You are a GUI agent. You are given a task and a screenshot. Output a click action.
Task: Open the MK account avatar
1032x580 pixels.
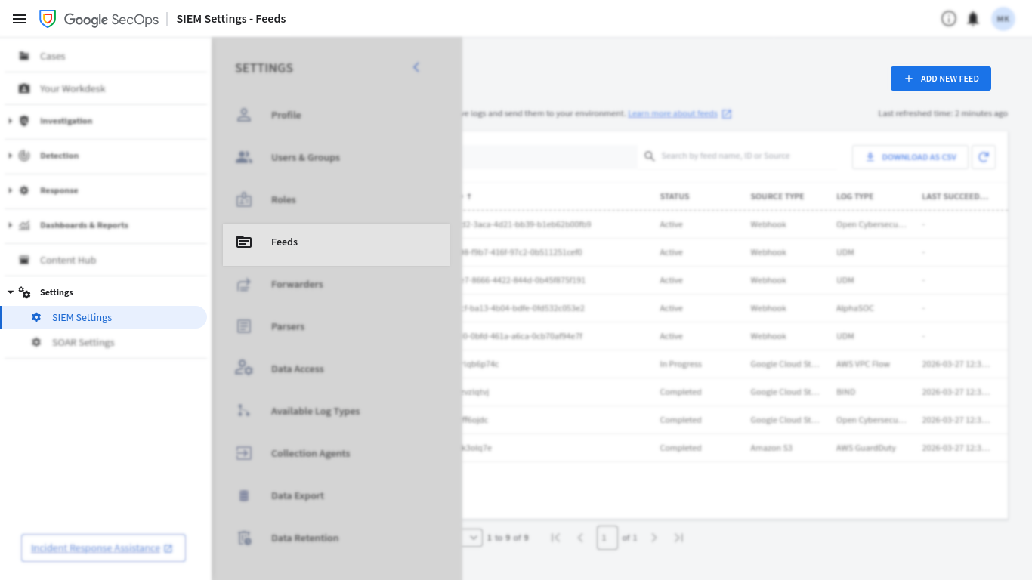[1003, 18]
